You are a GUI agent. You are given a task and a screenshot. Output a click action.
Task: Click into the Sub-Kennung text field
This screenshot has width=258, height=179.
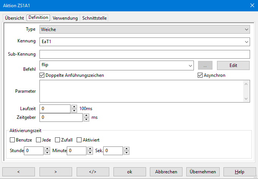tap(145, 54)
